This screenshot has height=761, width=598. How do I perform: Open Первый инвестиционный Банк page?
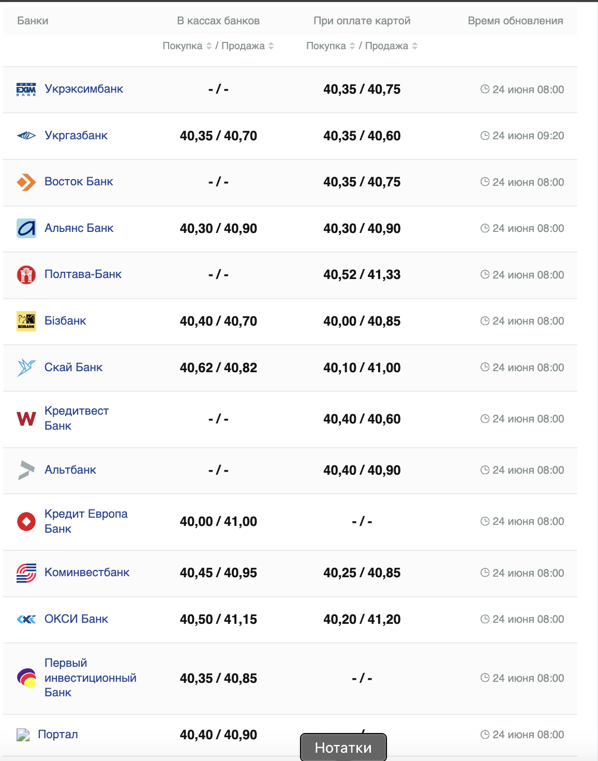(91, 678)
